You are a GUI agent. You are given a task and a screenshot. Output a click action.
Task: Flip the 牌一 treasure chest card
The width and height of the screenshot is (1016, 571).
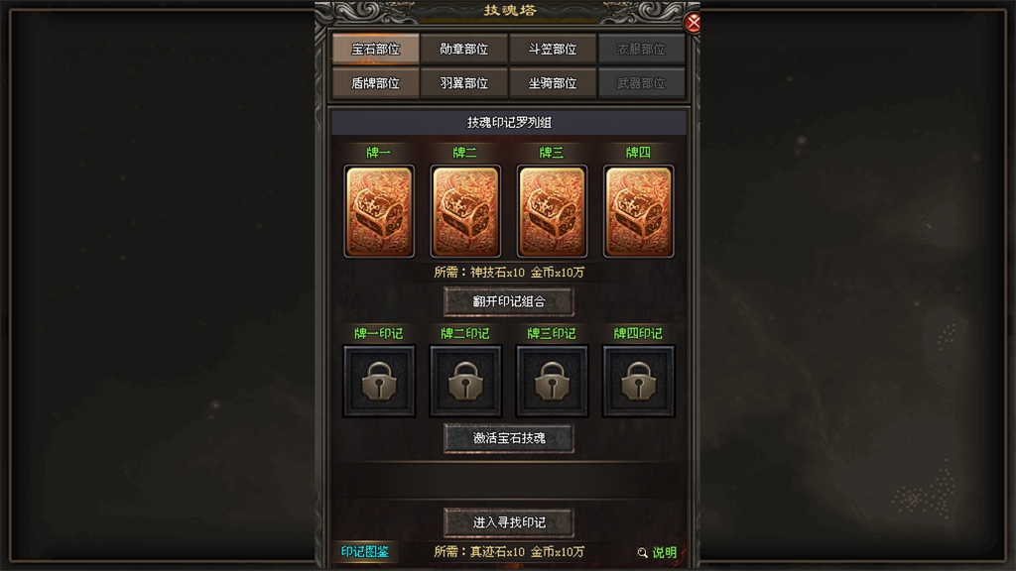coord(379,211)
